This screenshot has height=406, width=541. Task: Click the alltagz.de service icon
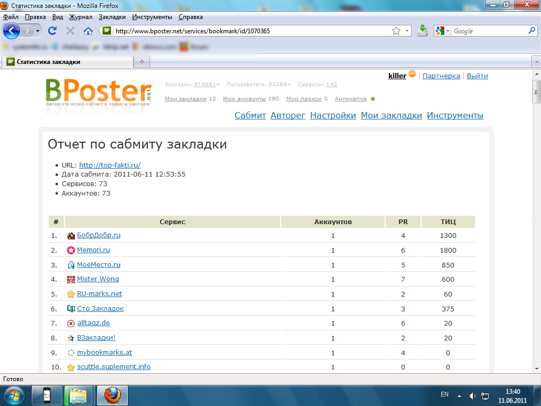pyautogui.click(x=71, y=324)
